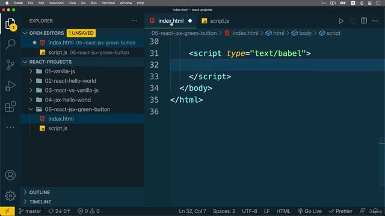
Task: Click the script type="text/babel" line
Action: click(250, 53)
